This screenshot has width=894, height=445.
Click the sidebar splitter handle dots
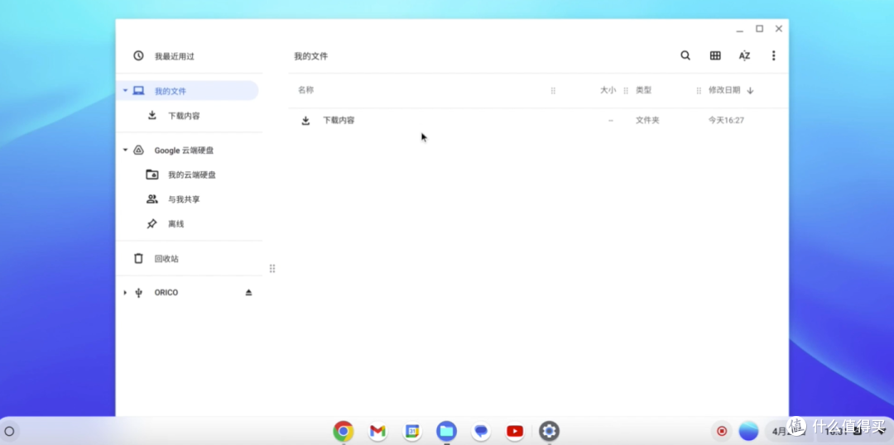272,268
